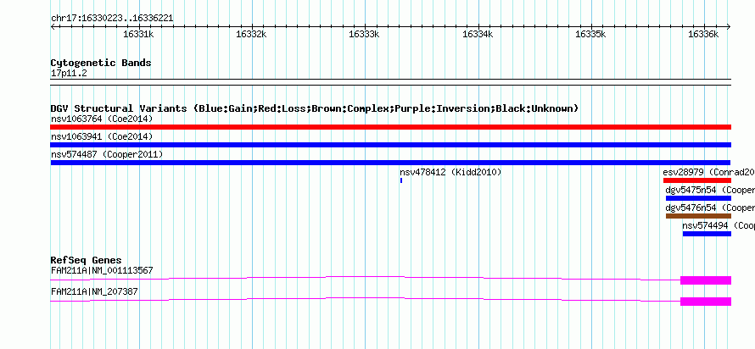Click the red nsv1063764 loss variant bar
755x349 pixels.
pyautogui.click(x=390, y=127)
